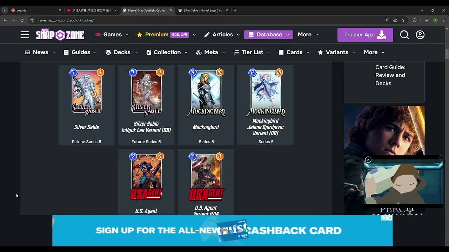This screenshot has width=449, height=252.
Task: Click the Marvel Snap Zone logo
Action: 60,35
